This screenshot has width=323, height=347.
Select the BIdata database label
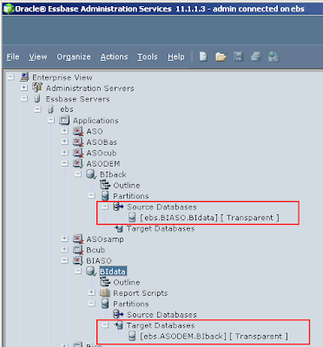coord(113,272)
